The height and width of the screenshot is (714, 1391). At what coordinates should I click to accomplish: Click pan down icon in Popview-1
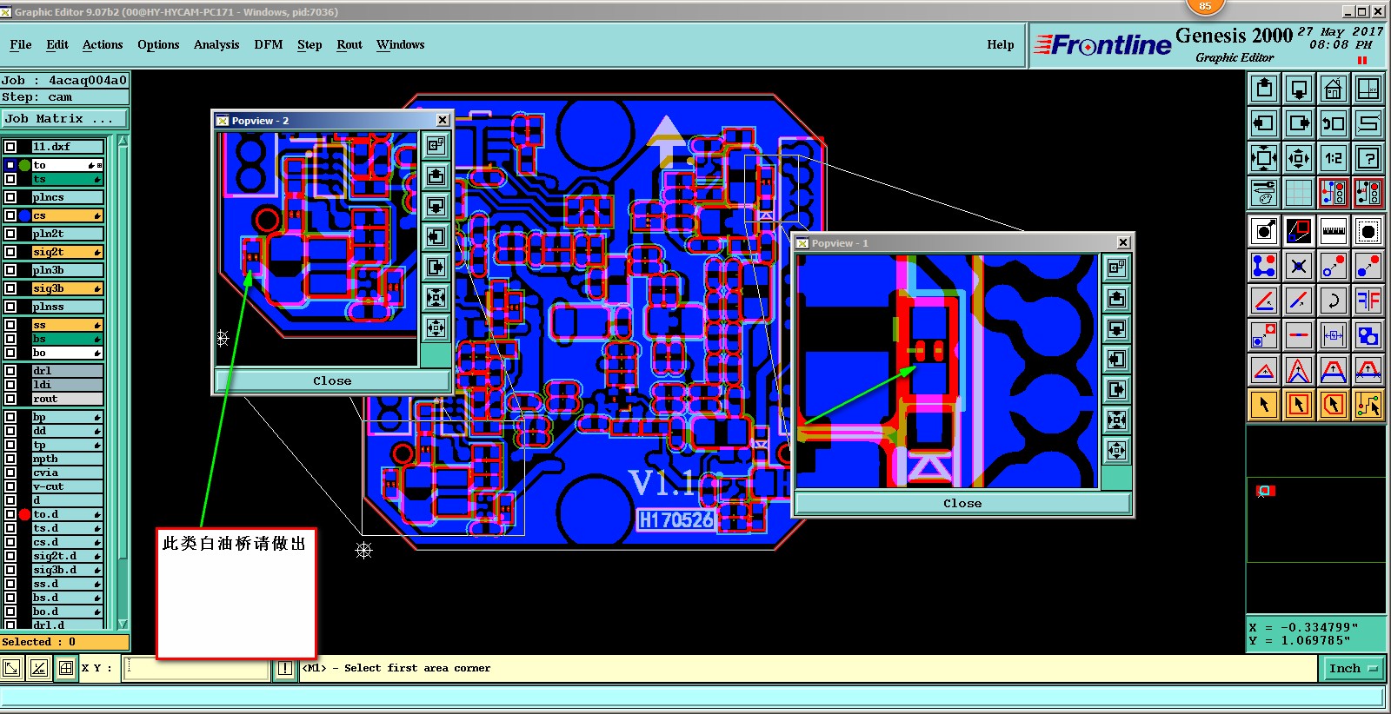coord(1117,329)
